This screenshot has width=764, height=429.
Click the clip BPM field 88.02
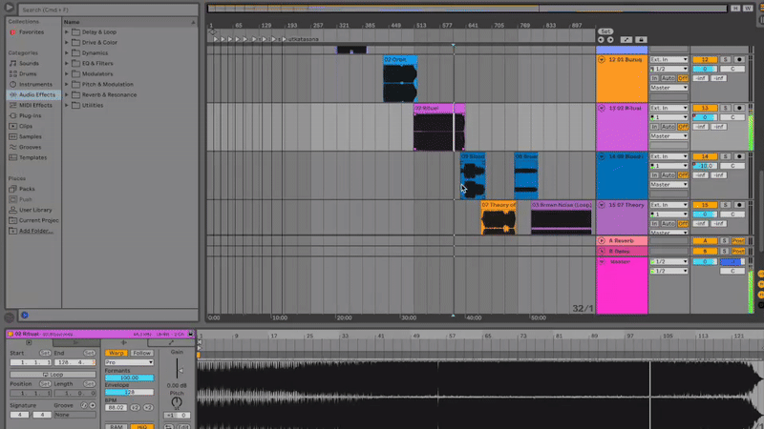coord(116,408)
